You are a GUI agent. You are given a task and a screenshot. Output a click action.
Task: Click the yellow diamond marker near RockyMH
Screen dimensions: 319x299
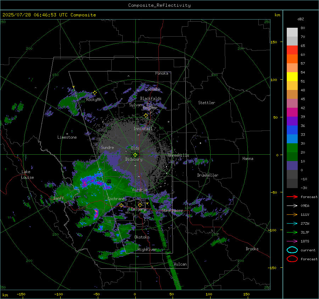[95, 93]
